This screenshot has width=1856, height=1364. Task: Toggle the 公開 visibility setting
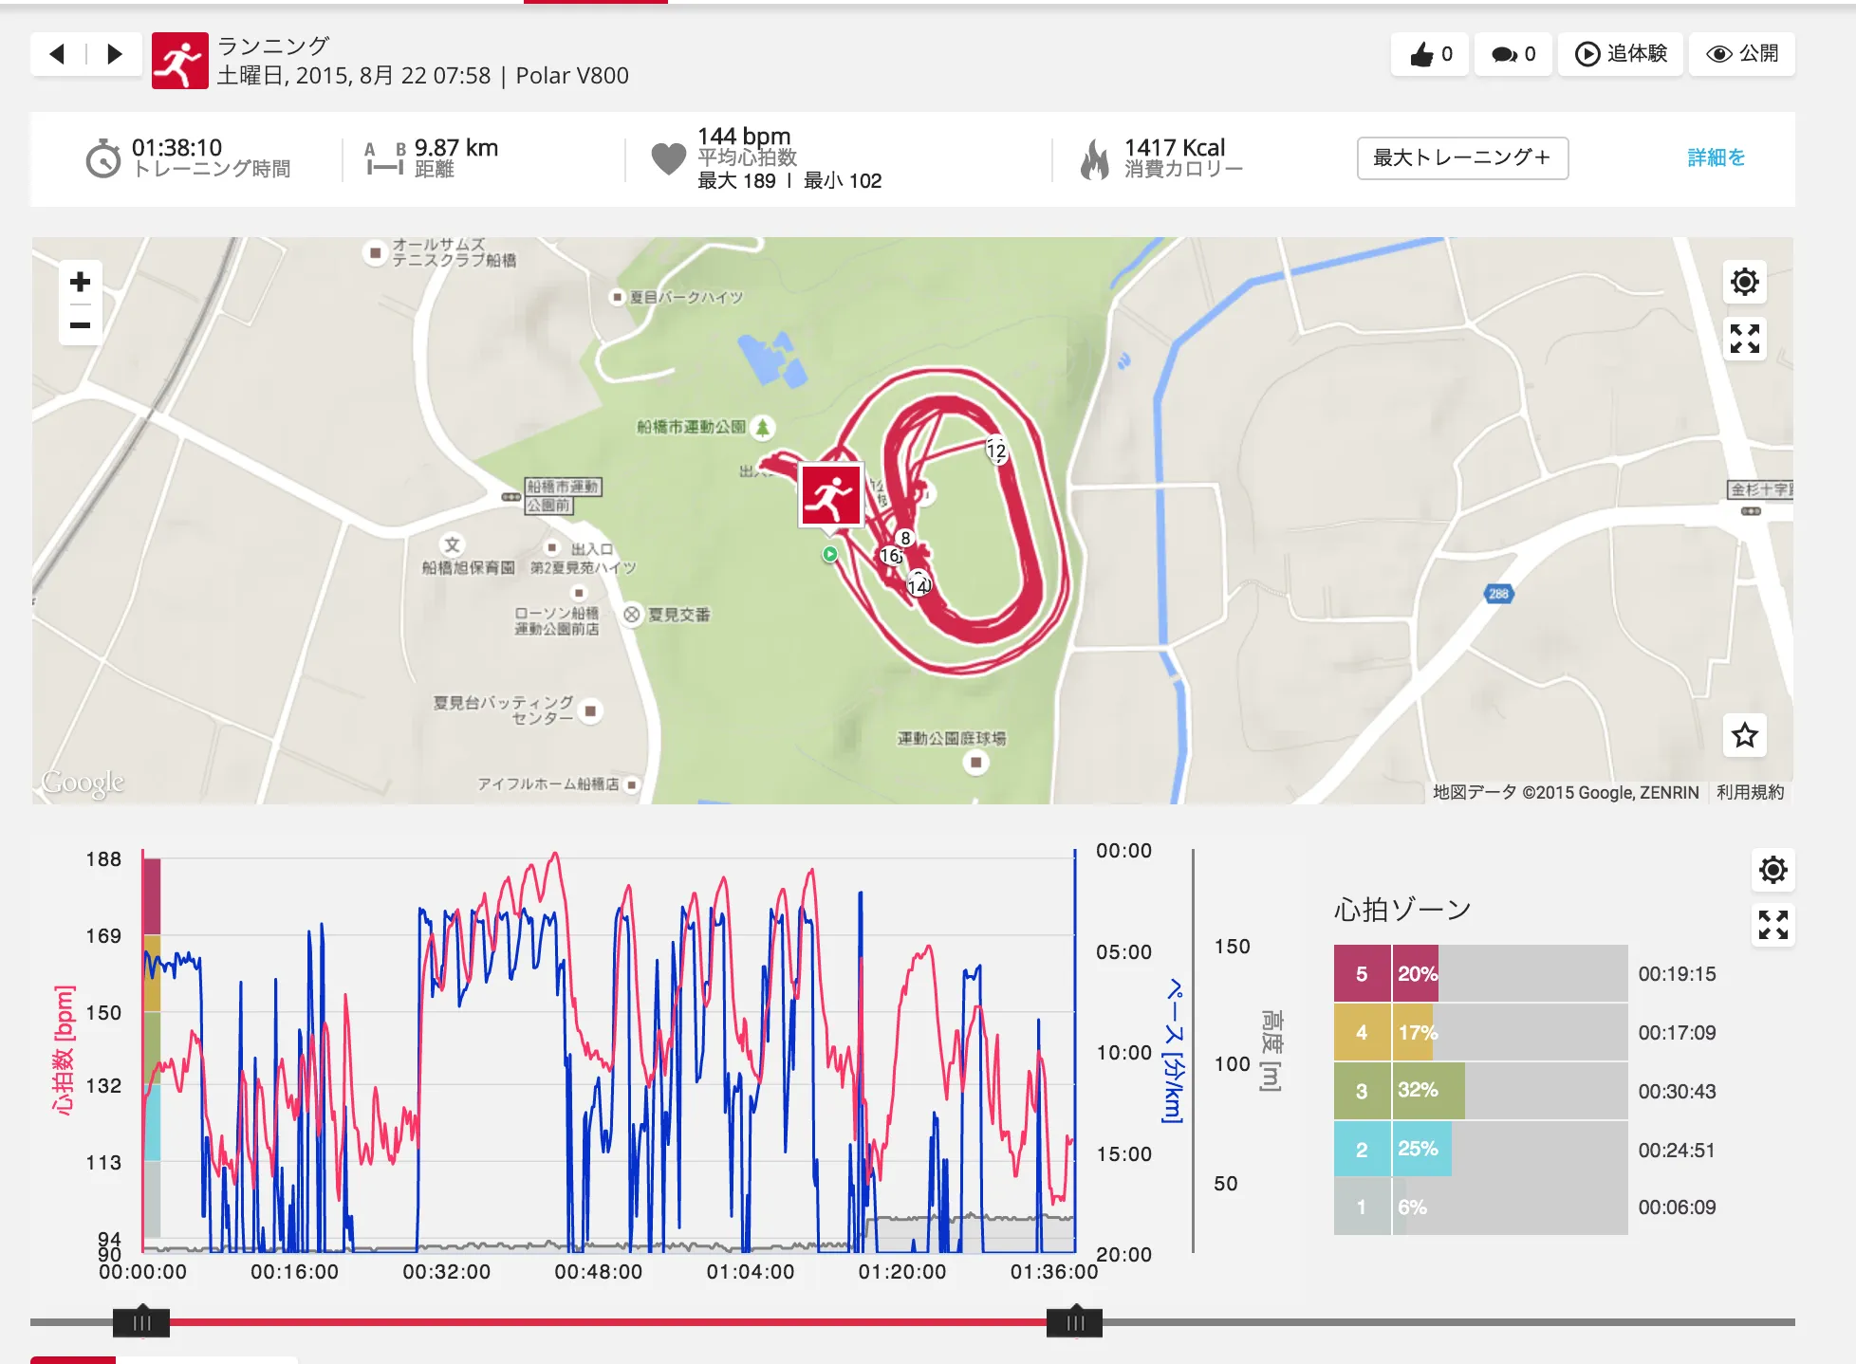(1741, 54)
